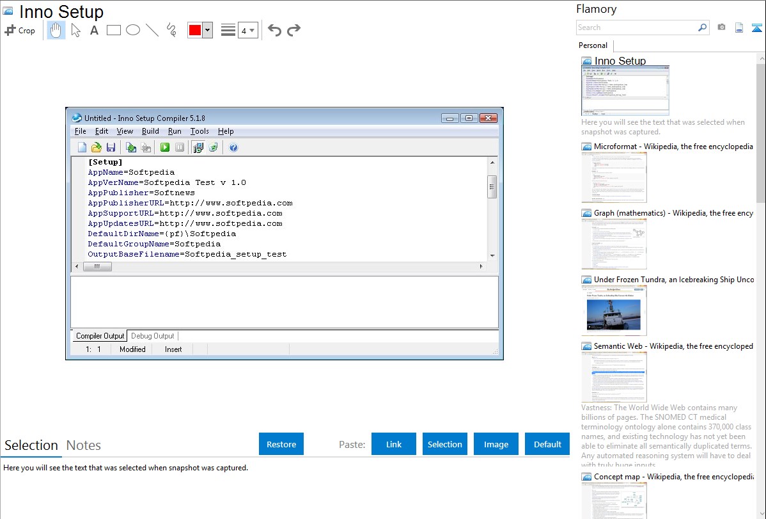Click the editor scroll down arrow
This screenshot has width=766, height=519.
(492, 255)
